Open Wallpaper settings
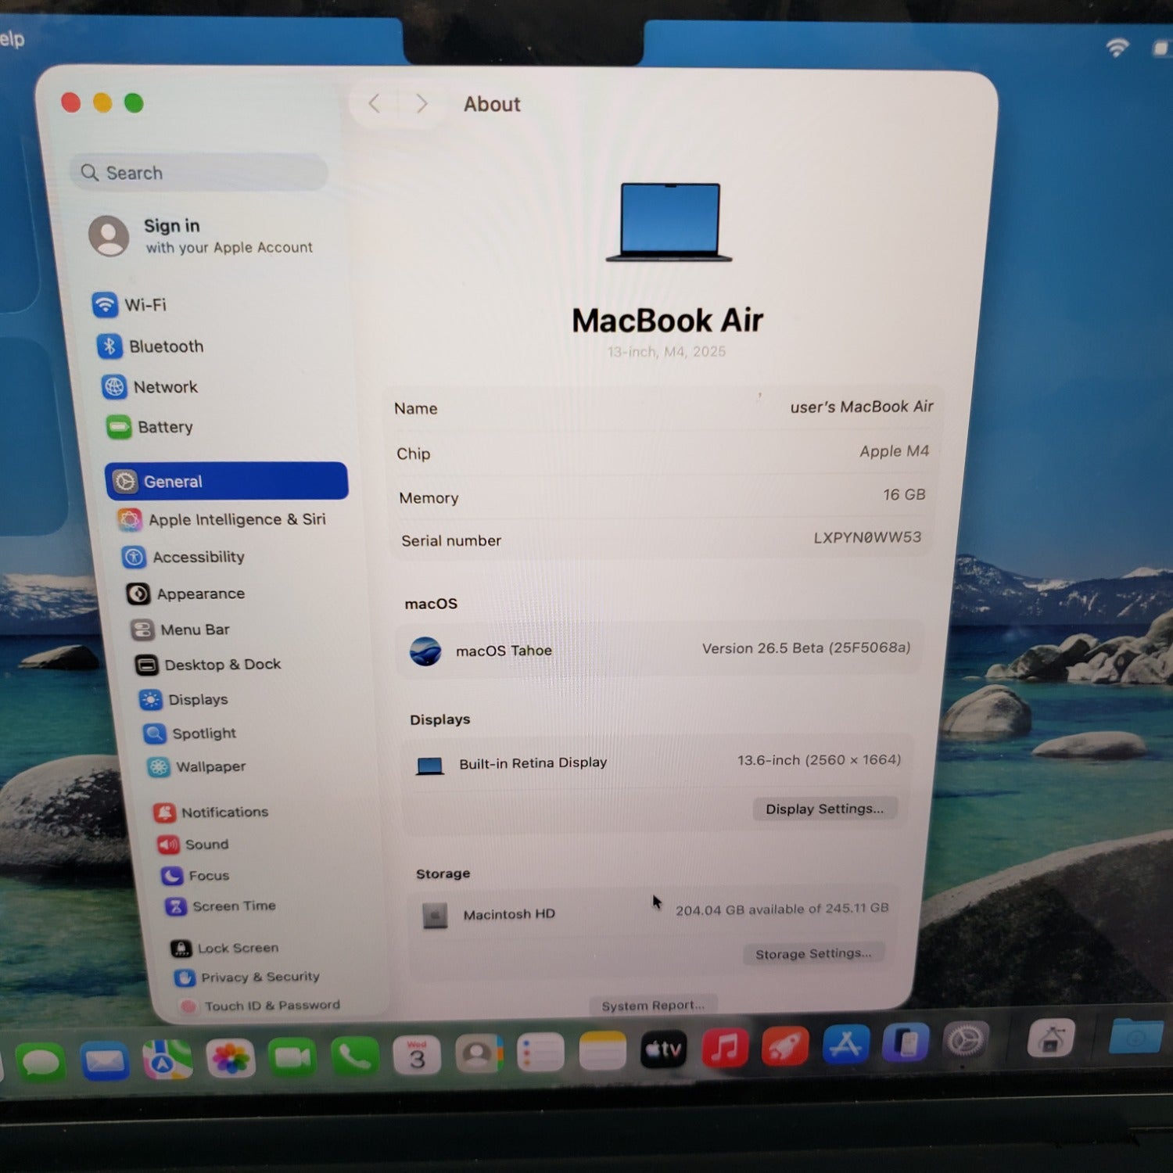 tap(197, 766)
